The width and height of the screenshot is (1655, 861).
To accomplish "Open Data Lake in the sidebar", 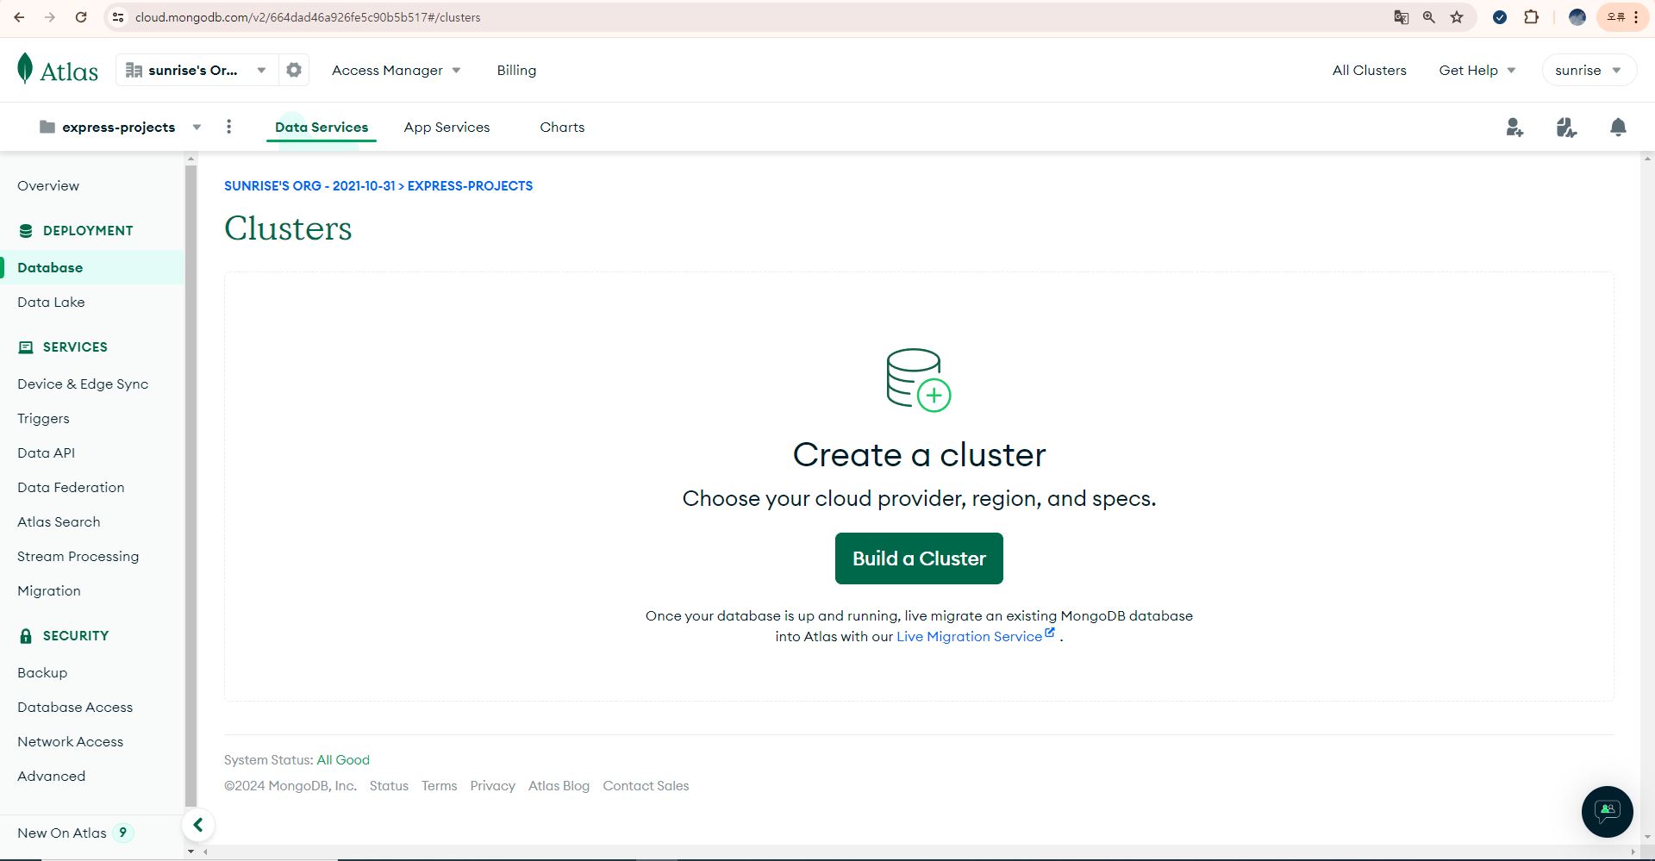I will coord(51,302).
